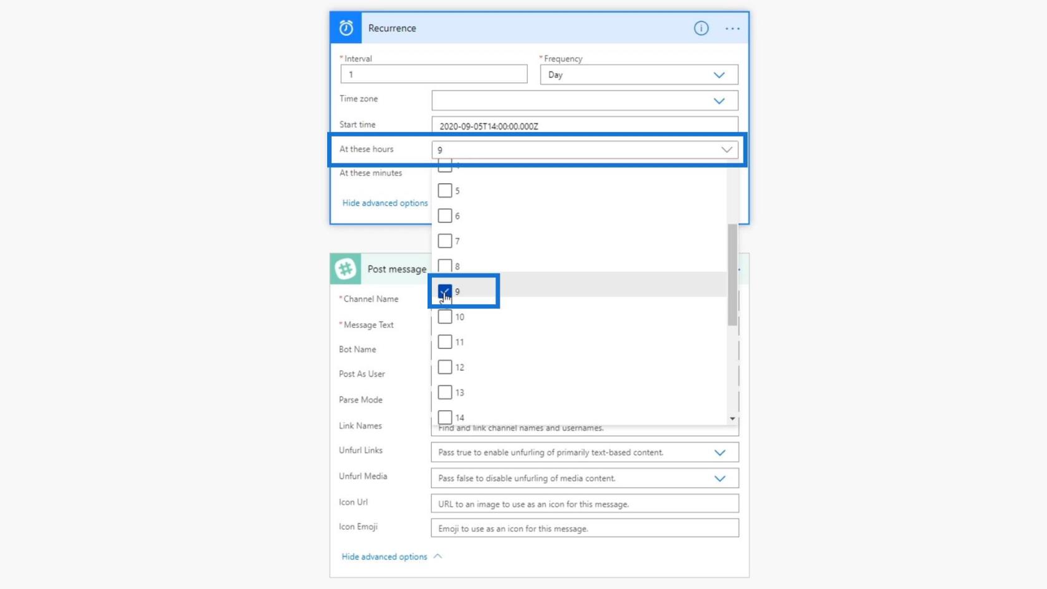Image resolution: width=1047 pixels, height=589 pixels.
Task: Click the Recurrence card title
Action: (392, 28)
